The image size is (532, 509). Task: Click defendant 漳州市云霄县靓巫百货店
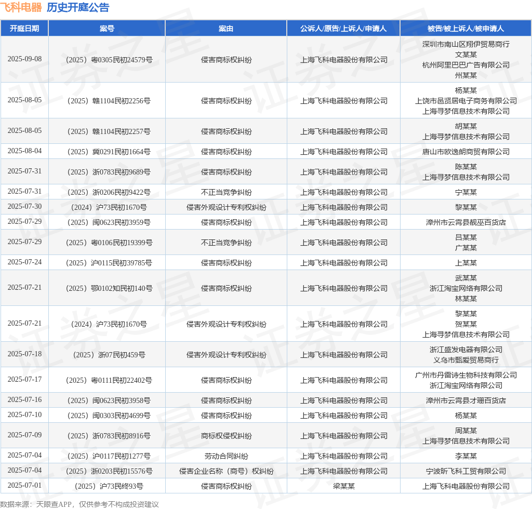(466, 222)
